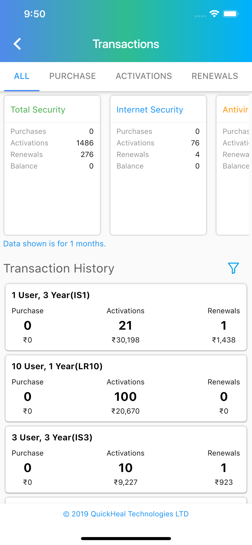Tap the QuickHeal Technologies copyright link

[x=126, y=514]
